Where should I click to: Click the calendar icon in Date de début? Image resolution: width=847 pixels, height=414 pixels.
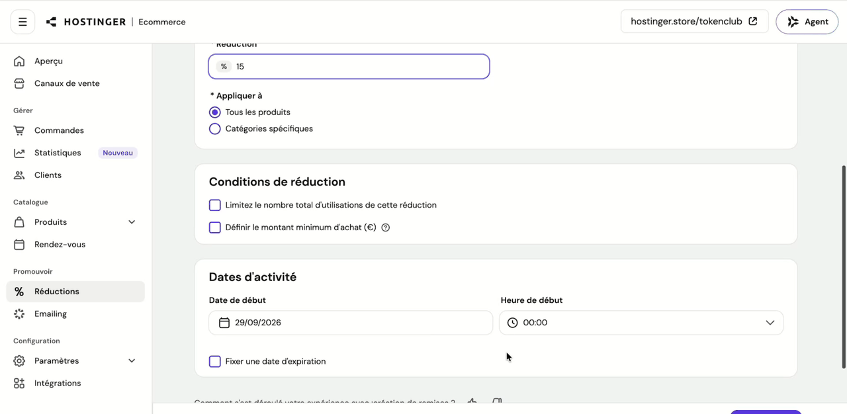point(224,323)
